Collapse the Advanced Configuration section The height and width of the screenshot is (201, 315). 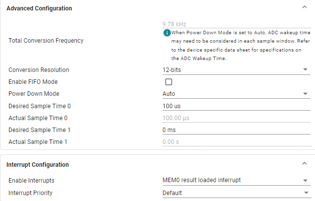(x=304, y=7)
